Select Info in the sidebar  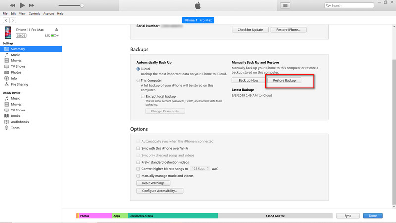[14, 78]
